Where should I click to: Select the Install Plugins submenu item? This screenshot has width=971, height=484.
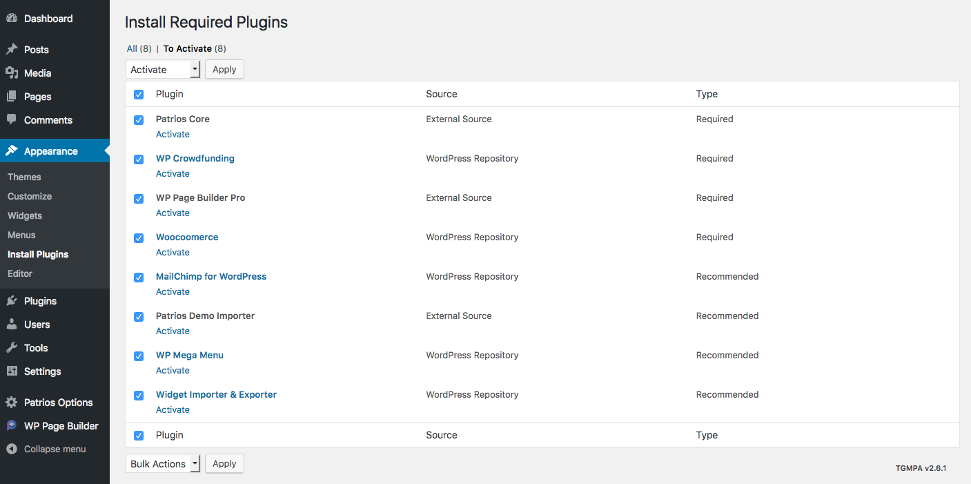pyautogui.click(x=38, y=254)
